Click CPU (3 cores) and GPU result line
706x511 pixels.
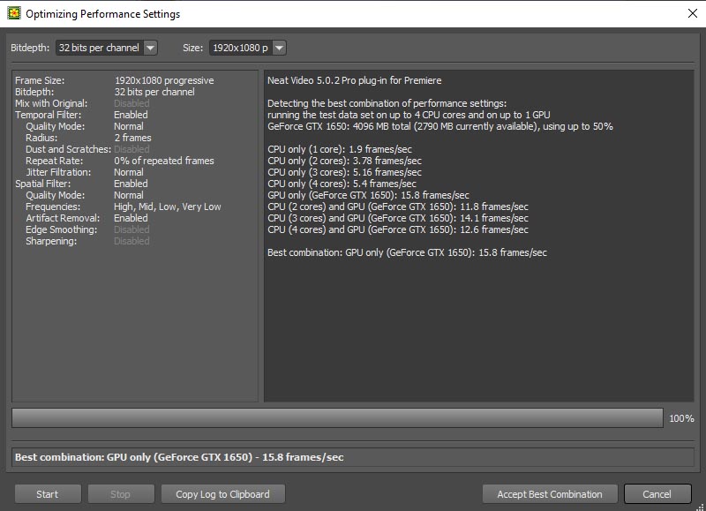click(x=398, y=218)
